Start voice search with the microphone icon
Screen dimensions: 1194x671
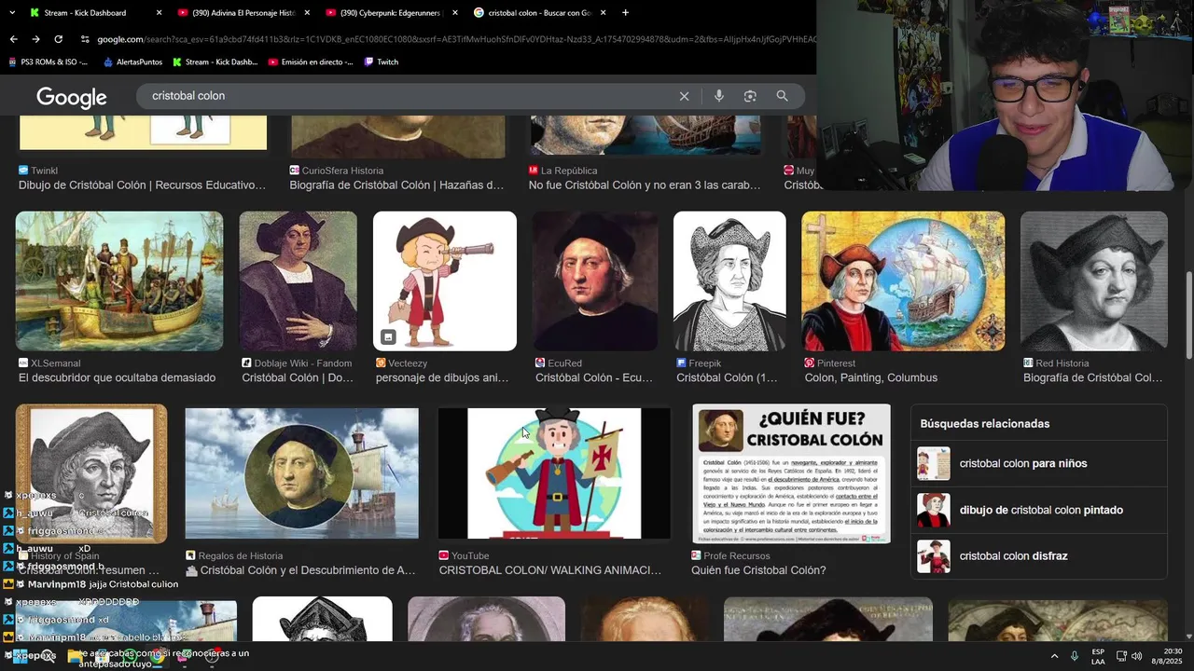pos(718,96)
